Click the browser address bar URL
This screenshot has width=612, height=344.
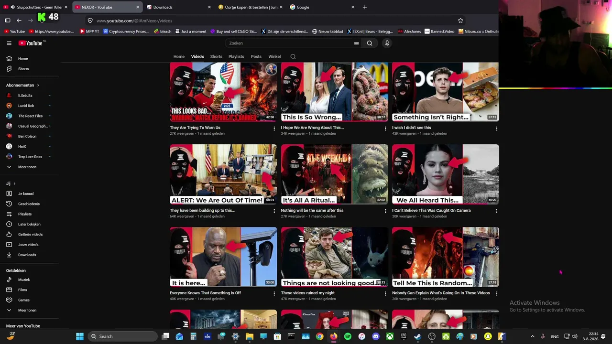point(134,21)
